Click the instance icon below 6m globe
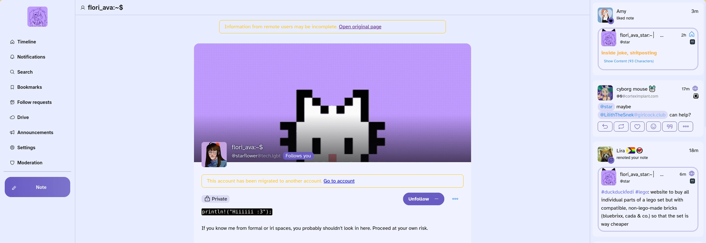 pyautogui.click(x=692, y=181)
